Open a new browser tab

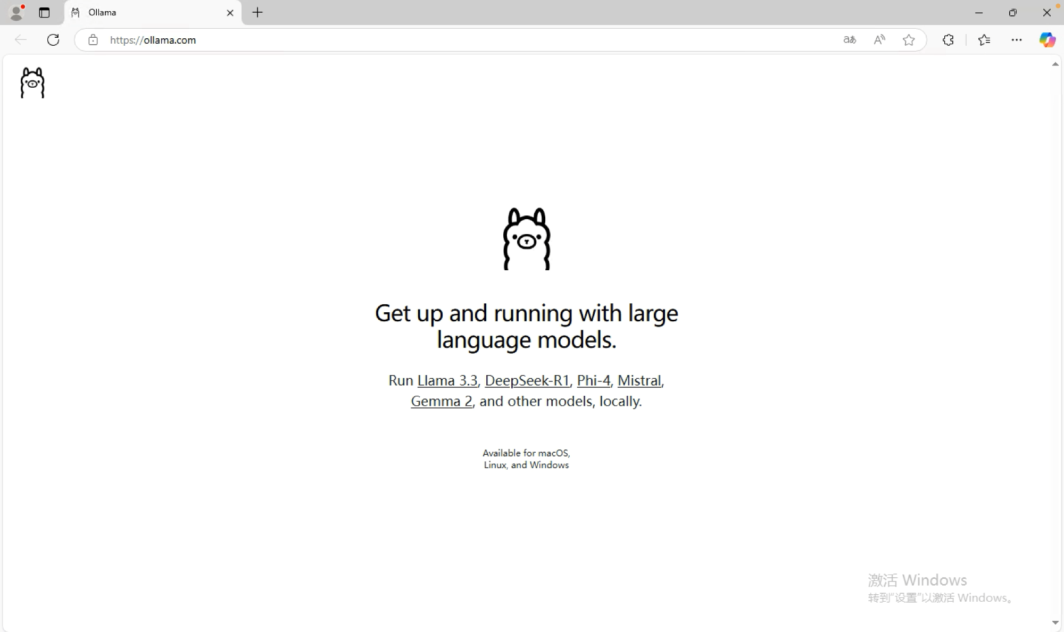click(x=257, y=12)
